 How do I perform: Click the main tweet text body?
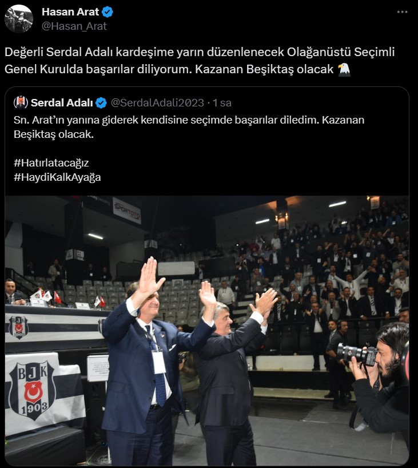tap(200, 61)
